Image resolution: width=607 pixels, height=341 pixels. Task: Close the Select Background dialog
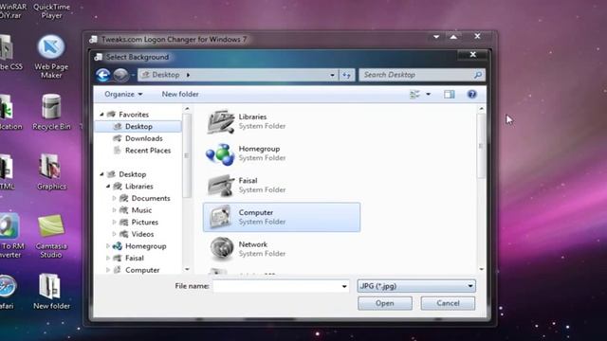tap(472, 55)
